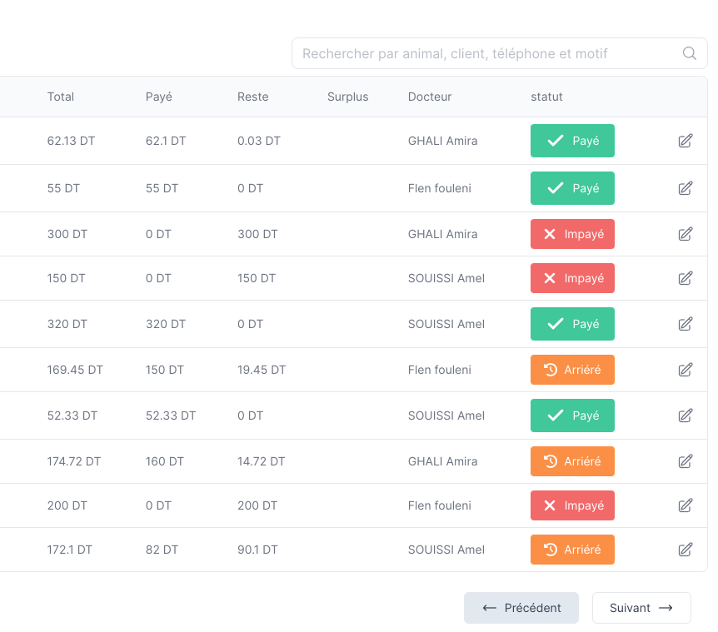Screen dimensions: 718x632
Task: Click Payé status badge on 62.13 DT row
Action: (x=572, y=141)
